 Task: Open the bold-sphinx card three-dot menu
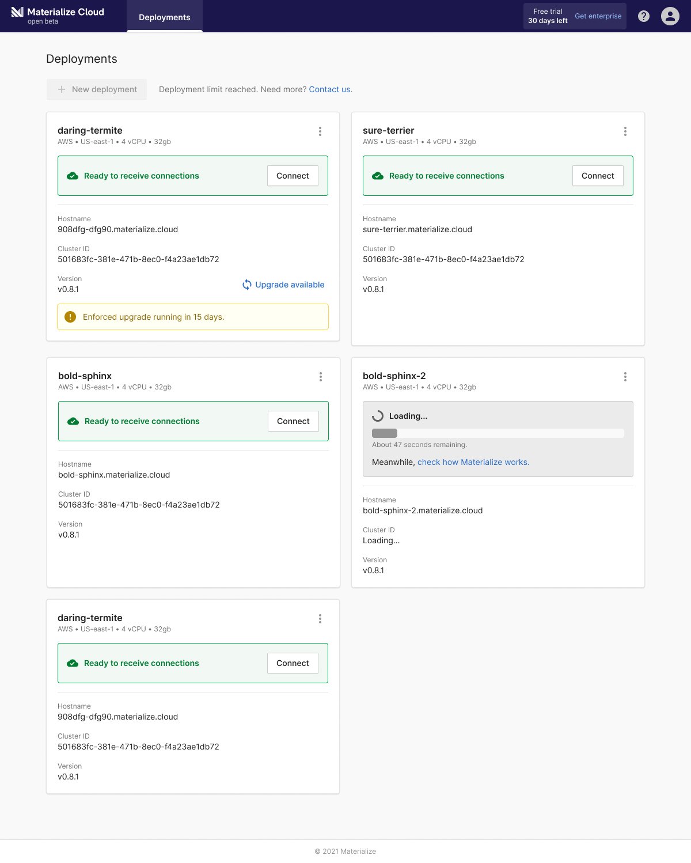pos(321,377)
